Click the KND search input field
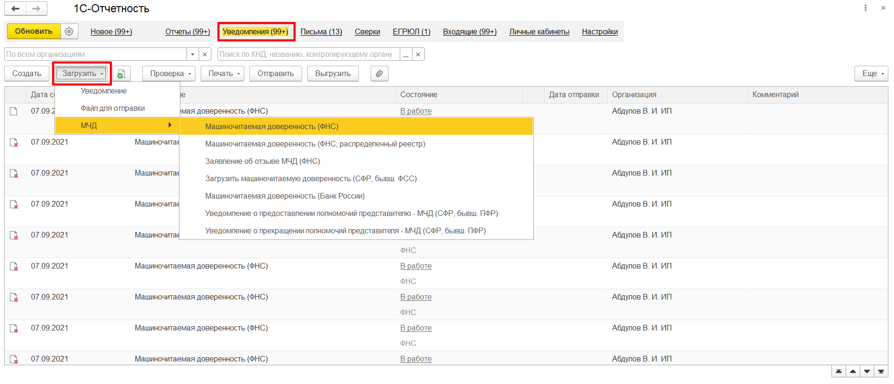 point(308,54)
